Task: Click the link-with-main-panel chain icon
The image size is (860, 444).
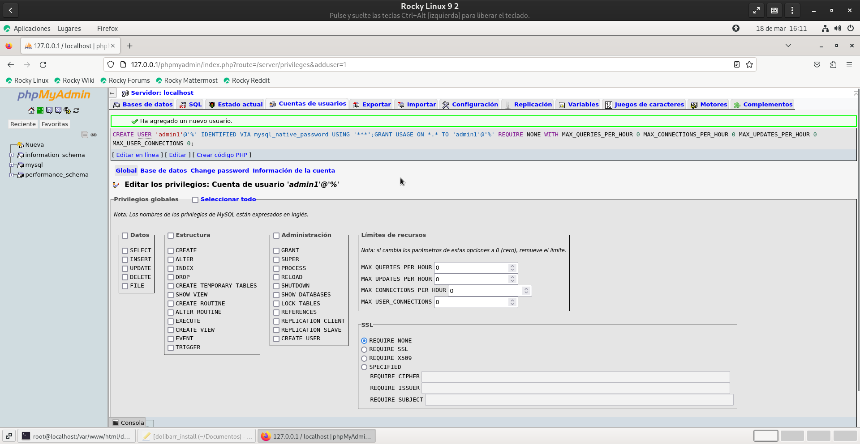Action: coord(94,135)
